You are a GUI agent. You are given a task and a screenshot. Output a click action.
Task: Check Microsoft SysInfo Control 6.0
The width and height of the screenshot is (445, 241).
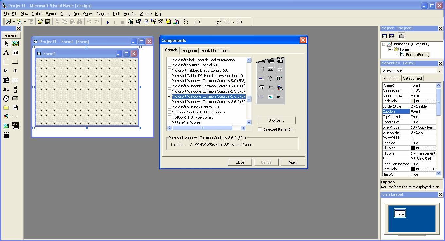[x=169, y=65]
